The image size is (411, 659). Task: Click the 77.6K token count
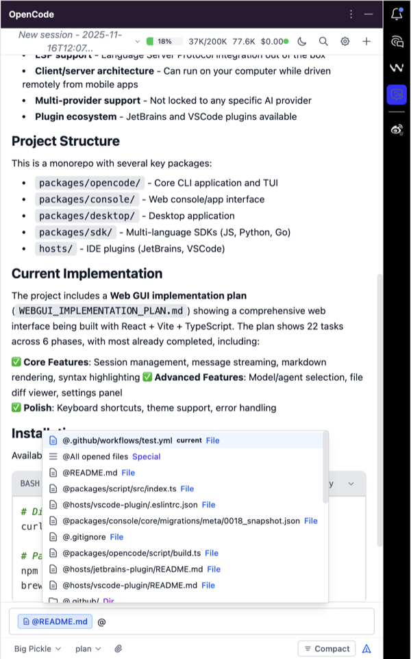tap(244, 41)
